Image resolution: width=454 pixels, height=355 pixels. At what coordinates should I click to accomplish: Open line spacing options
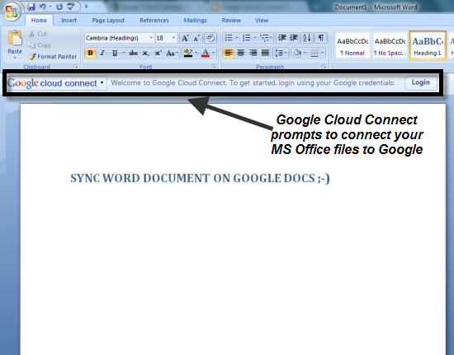click(x=281, y=54)
